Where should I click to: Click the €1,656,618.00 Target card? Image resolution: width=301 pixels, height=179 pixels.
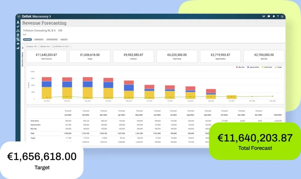pos(90,56)
